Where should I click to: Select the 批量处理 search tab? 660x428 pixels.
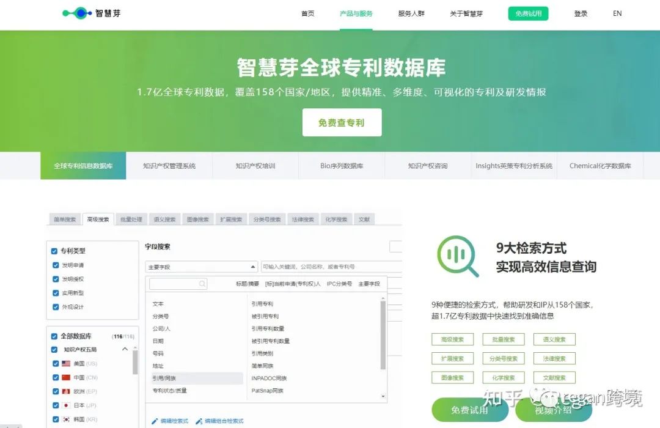[x=131, y=220]
